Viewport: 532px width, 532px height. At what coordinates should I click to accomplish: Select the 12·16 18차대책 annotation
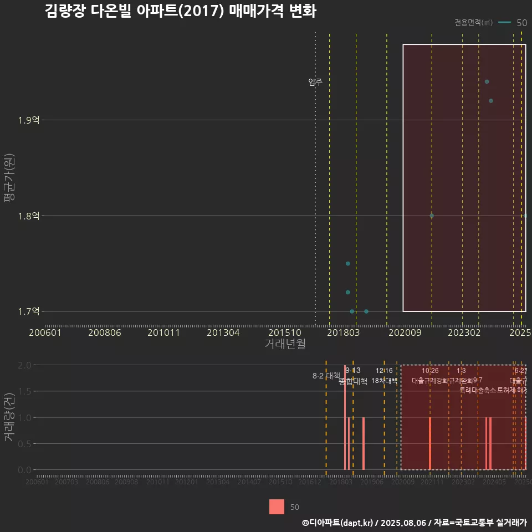[x=385, y=380]
